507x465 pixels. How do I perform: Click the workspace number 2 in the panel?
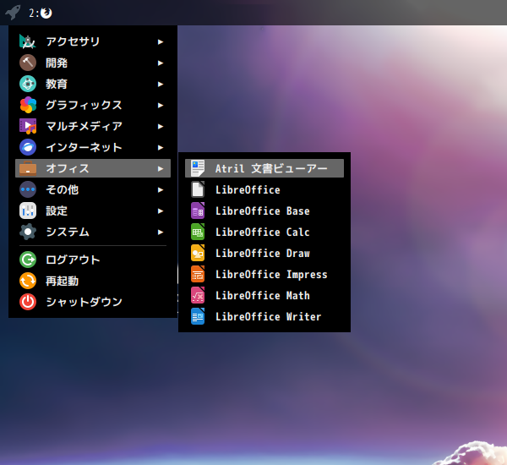click(x=32, y=13)
